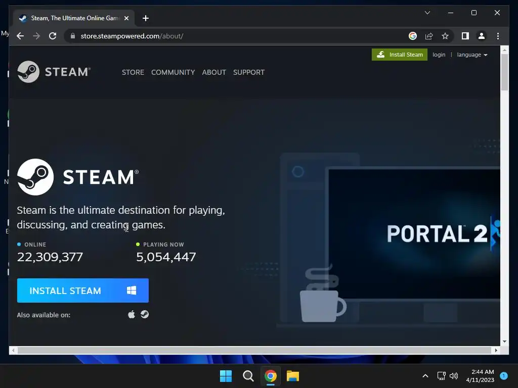Show hidden system tray icons
This screenshot has width=518, height=388.
pyautogui.click(x=425, y=376)
